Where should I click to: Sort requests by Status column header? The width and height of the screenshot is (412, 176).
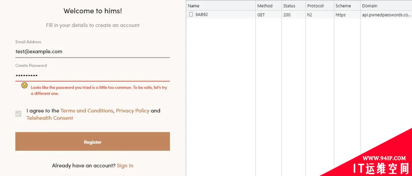(x=293, y=6)
